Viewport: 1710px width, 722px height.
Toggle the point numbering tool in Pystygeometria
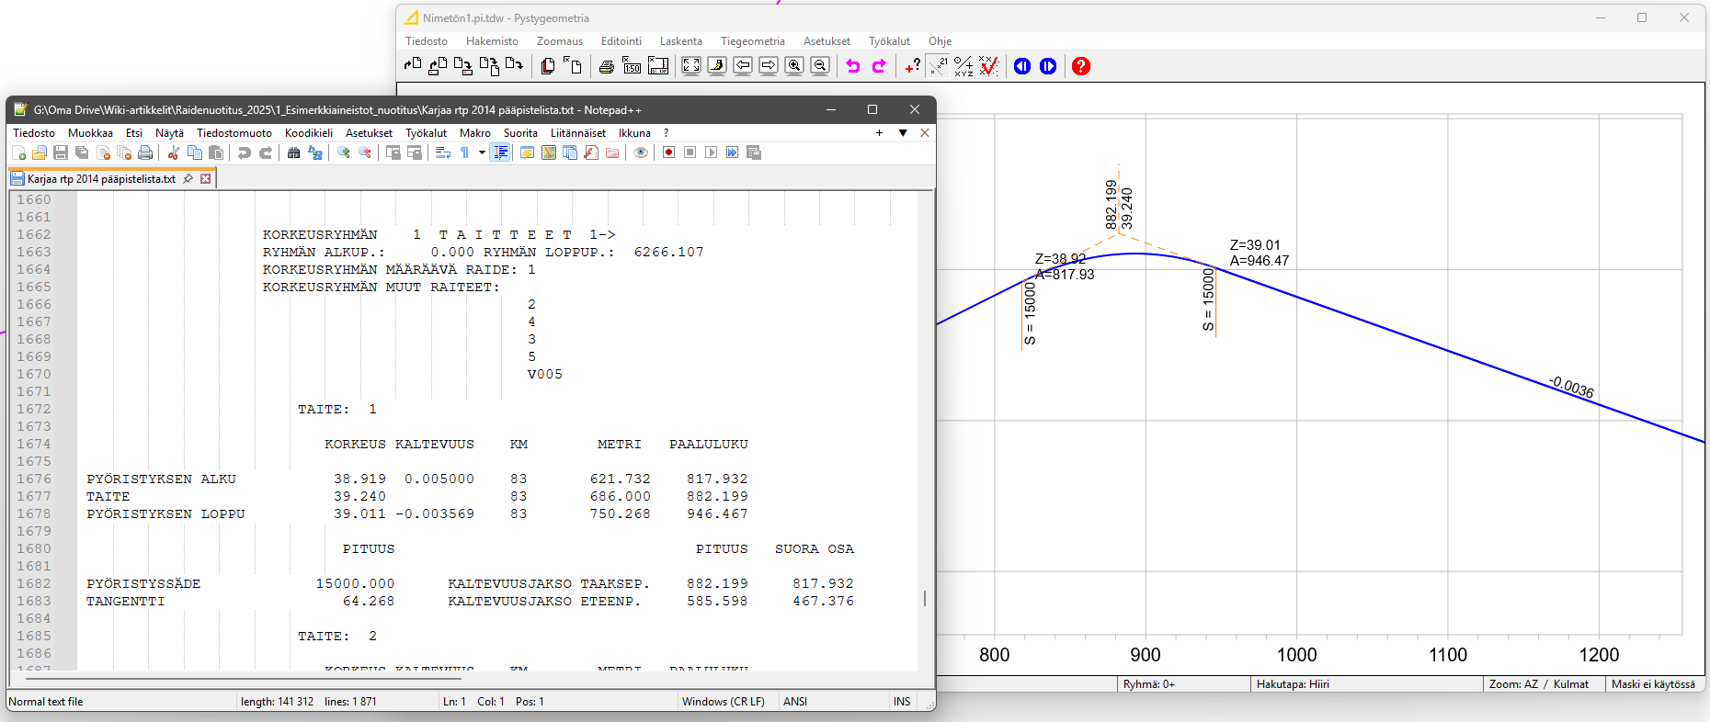[x=938, y=66]
